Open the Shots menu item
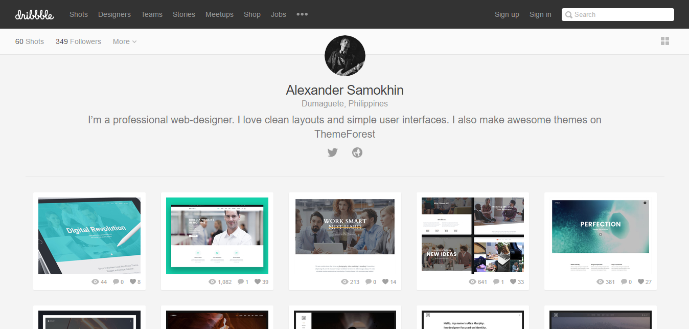The height and width of the screenshot is (329, 689). click(79, 14)
